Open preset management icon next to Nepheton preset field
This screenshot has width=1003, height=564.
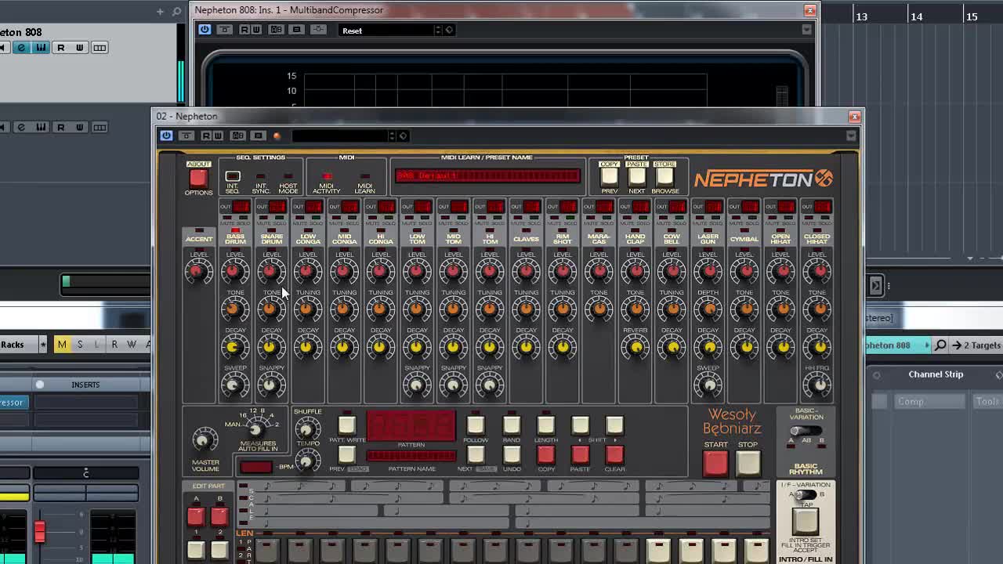tap(403, 136)
